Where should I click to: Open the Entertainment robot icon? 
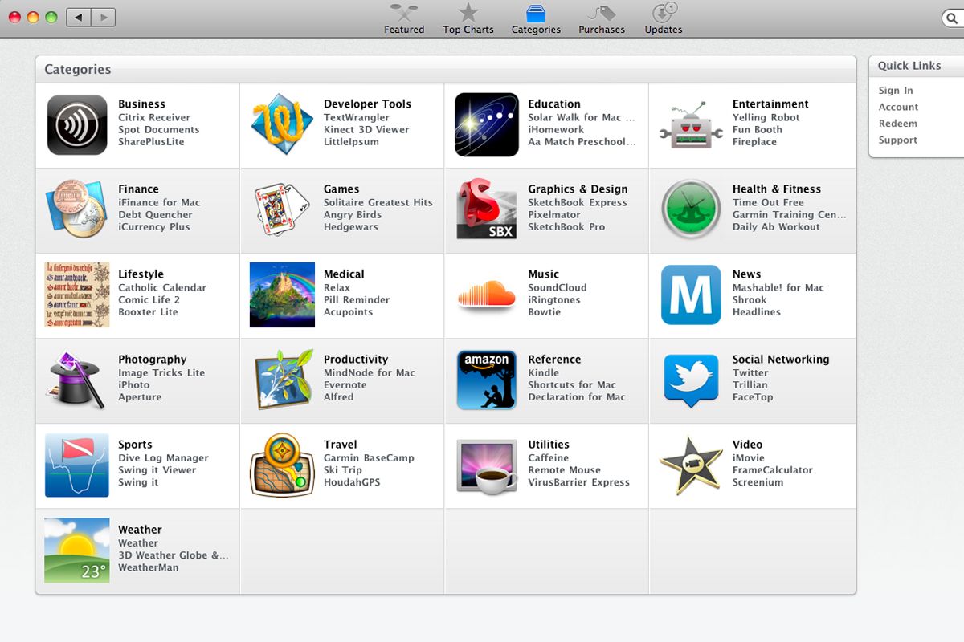pos(691,124)
